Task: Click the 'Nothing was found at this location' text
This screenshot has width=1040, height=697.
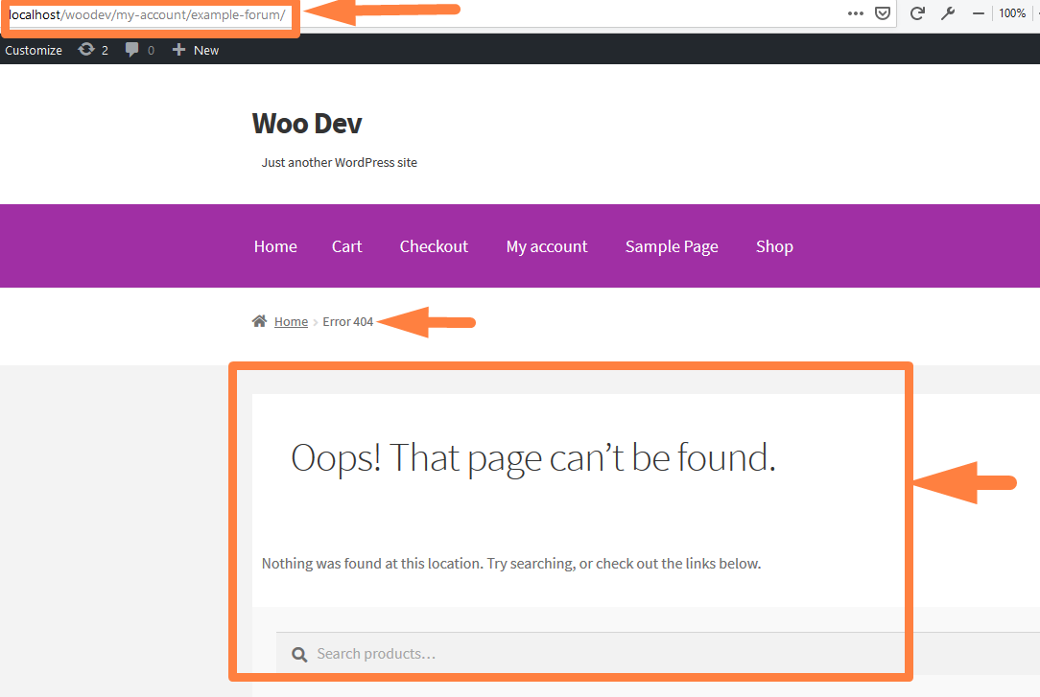Action: click(x=511, y=563)
